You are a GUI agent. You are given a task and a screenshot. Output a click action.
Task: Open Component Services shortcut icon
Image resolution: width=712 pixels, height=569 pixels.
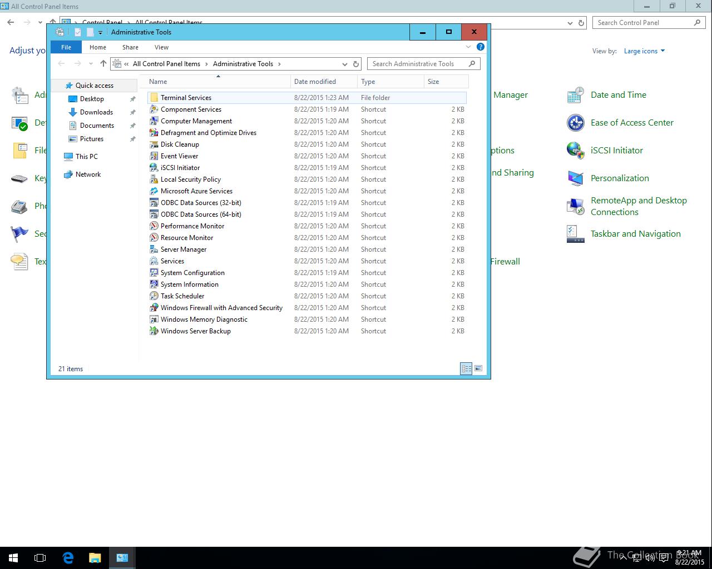(x=154, y=109)
